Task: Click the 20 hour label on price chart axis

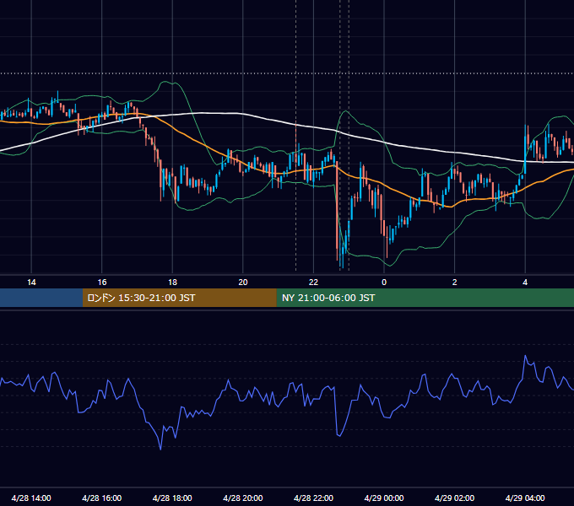Action: [243, 283]
